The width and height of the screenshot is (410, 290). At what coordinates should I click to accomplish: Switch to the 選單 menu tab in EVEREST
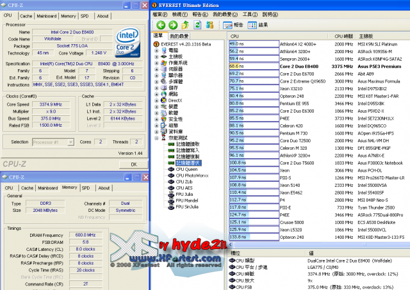click(158, 36)
